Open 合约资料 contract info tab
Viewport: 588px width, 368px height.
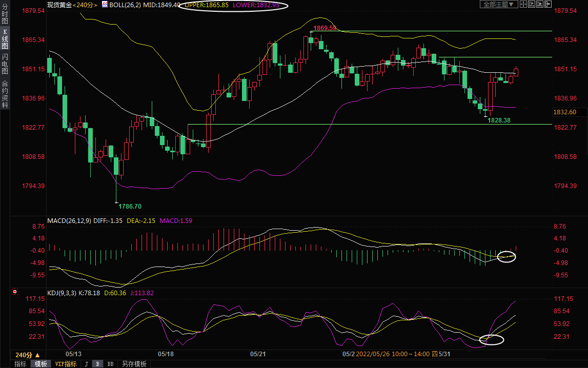tap(5, 94)
